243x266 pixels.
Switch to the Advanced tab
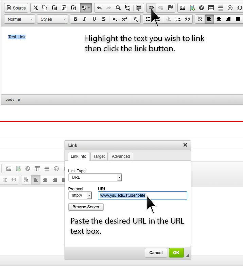pos(121,156)
